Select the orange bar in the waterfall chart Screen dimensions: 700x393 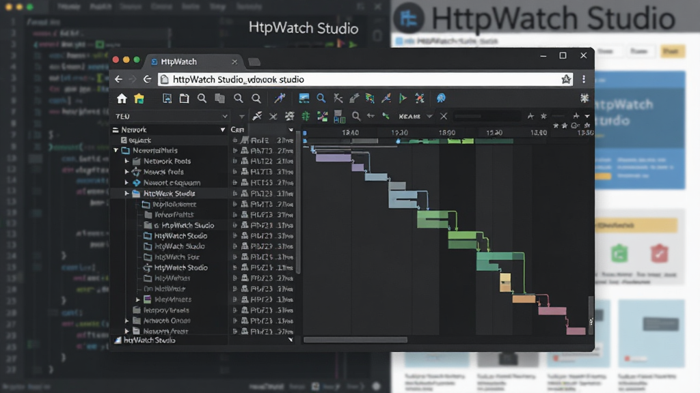click(524, 299)
